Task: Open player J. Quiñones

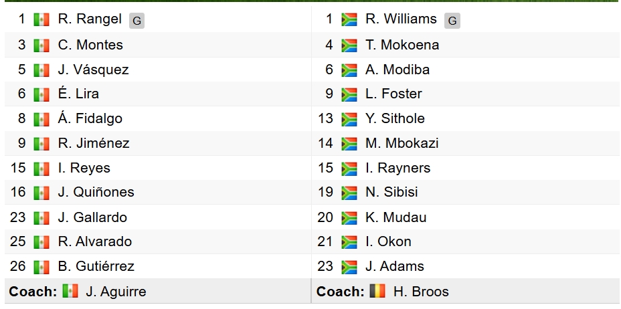Action: tap(96, 192)
